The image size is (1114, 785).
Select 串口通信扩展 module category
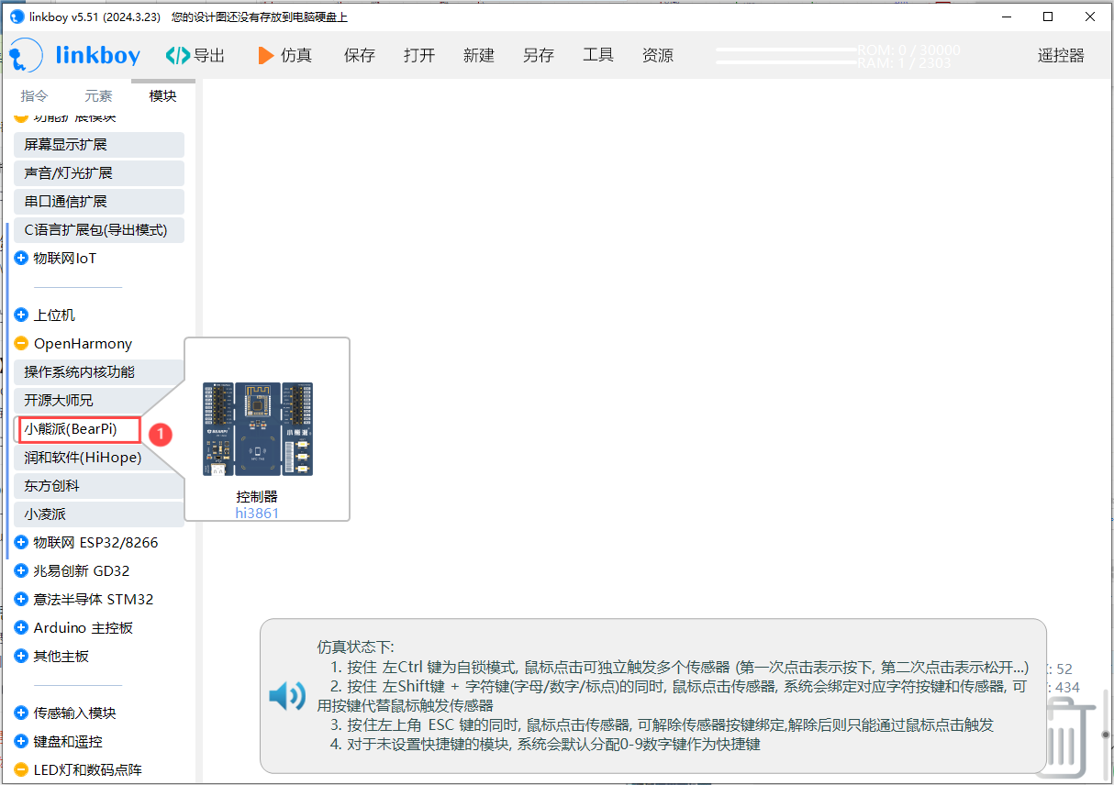click(x=99, y=202)
